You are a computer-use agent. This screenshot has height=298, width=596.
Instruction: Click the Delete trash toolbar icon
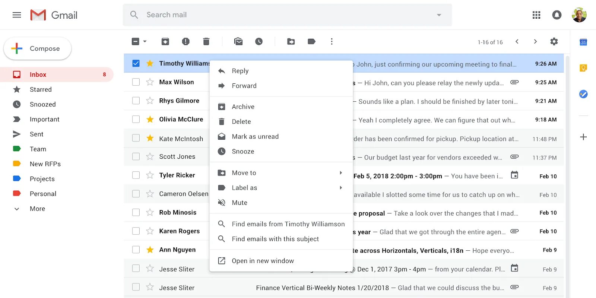[206, 41]
